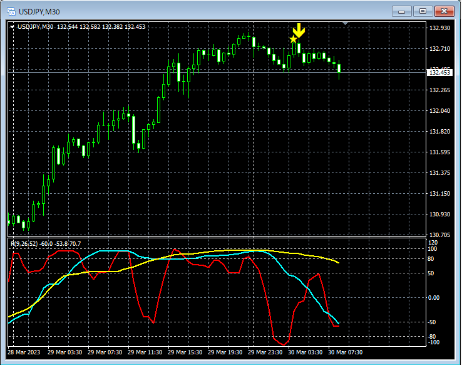Click the 132.040 price scale label
This screenshot has width=462, height=365.
pyautogui.click(x=439, y=110)
